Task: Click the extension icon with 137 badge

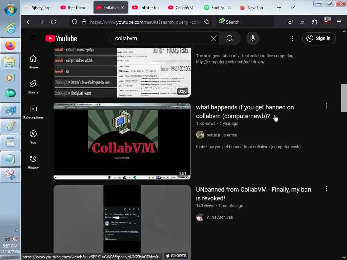Action: 327,21
